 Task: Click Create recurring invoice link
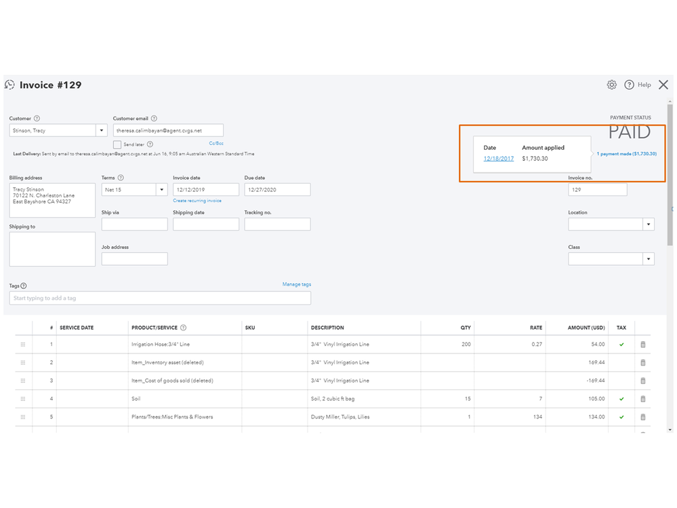click(x=197, y=201)
